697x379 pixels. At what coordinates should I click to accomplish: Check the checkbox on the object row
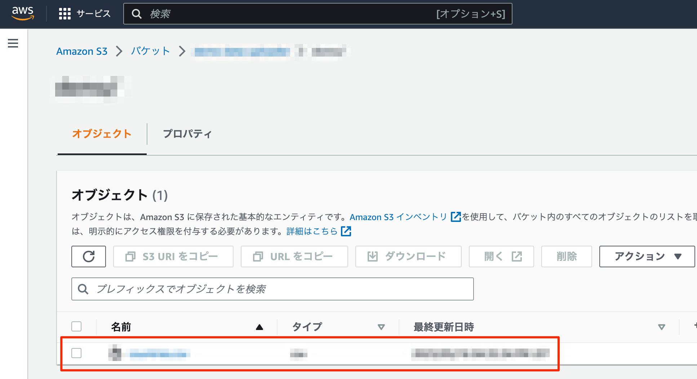pyautogui.click(x=76, y=353)
